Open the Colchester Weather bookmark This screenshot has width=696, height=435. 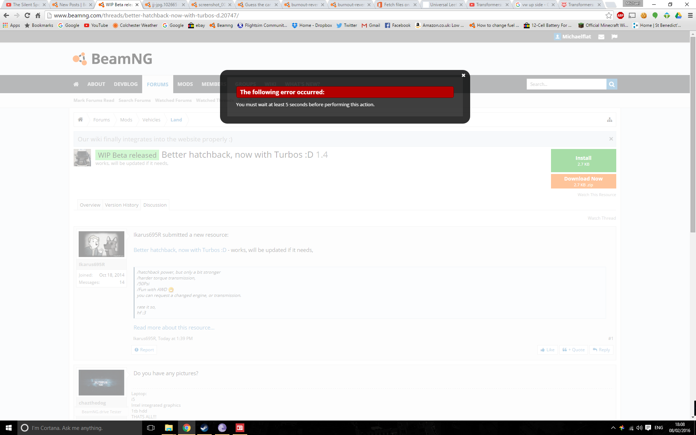click(135, 25)
